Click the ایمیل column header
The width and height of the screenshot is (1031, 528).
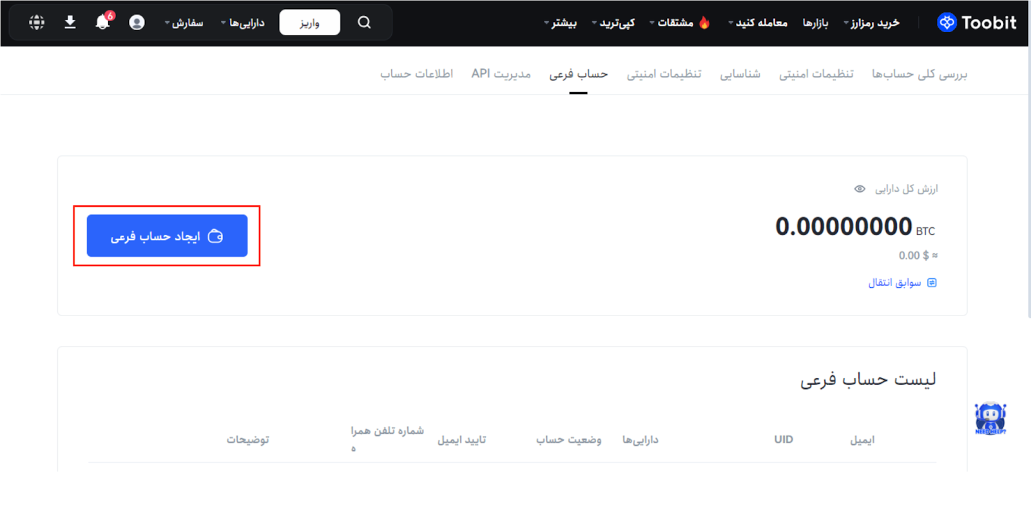[862, 440]
